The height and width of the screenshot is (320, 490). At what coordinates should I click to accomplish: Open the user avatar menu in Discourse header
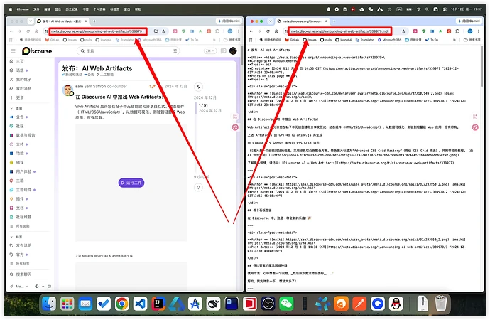pyautogui.click(x=233, y=50)
